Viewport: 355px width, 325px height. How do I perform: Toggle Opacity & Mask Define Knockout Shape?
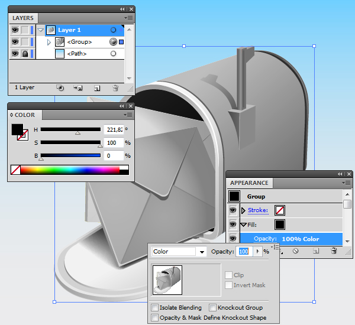tap(155, 318)
